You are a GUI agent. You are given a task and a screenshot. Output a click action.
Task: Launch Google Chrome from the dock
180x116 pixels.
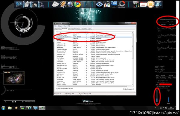point(77,4)
